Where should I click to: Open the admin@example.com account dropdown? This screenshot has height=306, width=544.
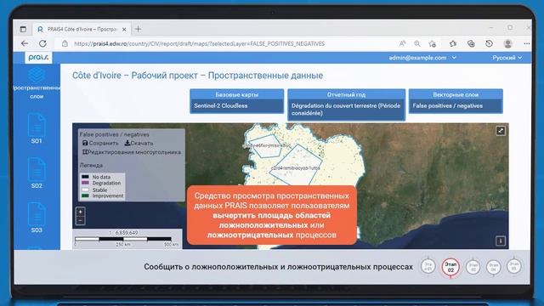tap(422, 58)
